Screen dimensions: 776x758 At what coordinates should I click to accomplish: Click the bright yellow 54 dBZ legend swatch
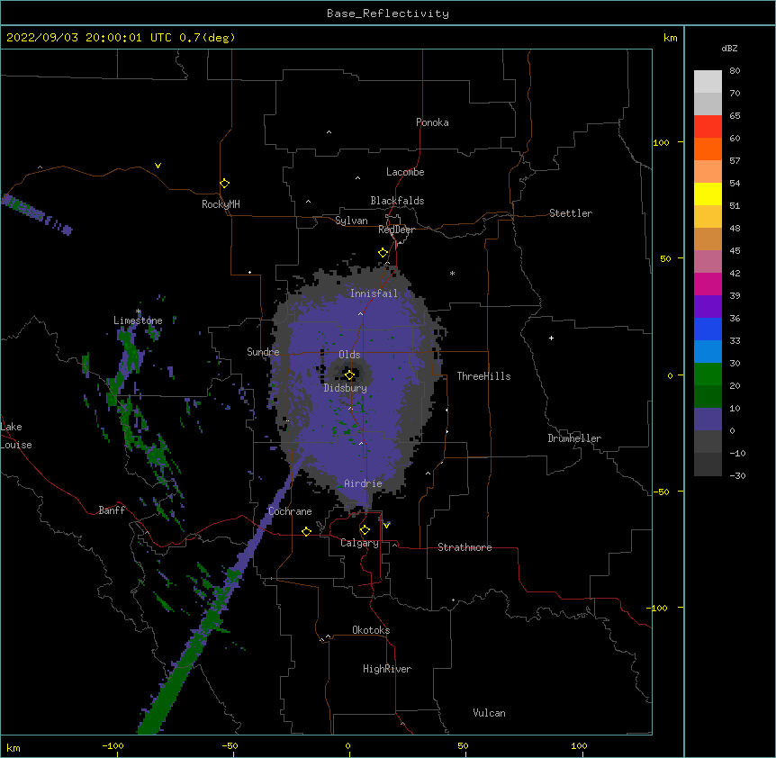tap(708, 194)
